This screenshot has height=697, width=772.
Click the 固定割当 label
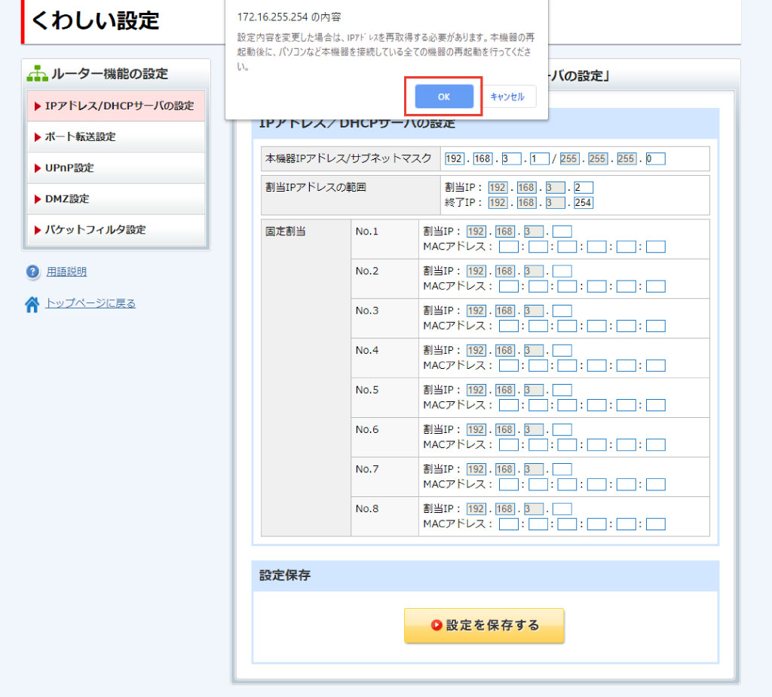pos(286,232)
